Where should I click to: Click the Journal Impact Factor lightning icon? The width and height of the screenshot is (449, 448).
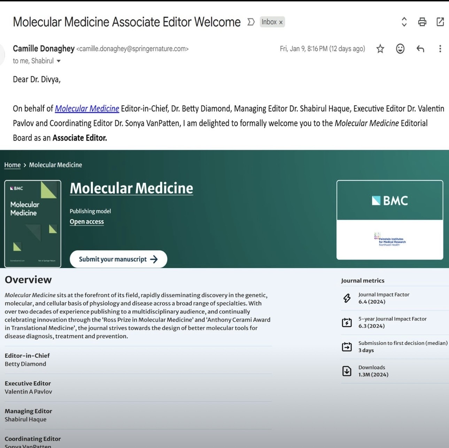coord(347,298)
